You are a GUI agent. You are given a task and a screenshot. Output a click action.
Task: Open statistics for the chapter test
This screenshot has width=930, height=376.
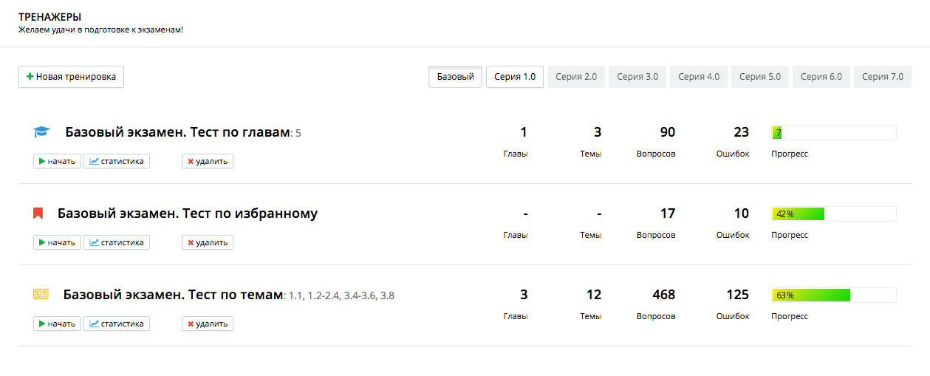pos(117,161)
